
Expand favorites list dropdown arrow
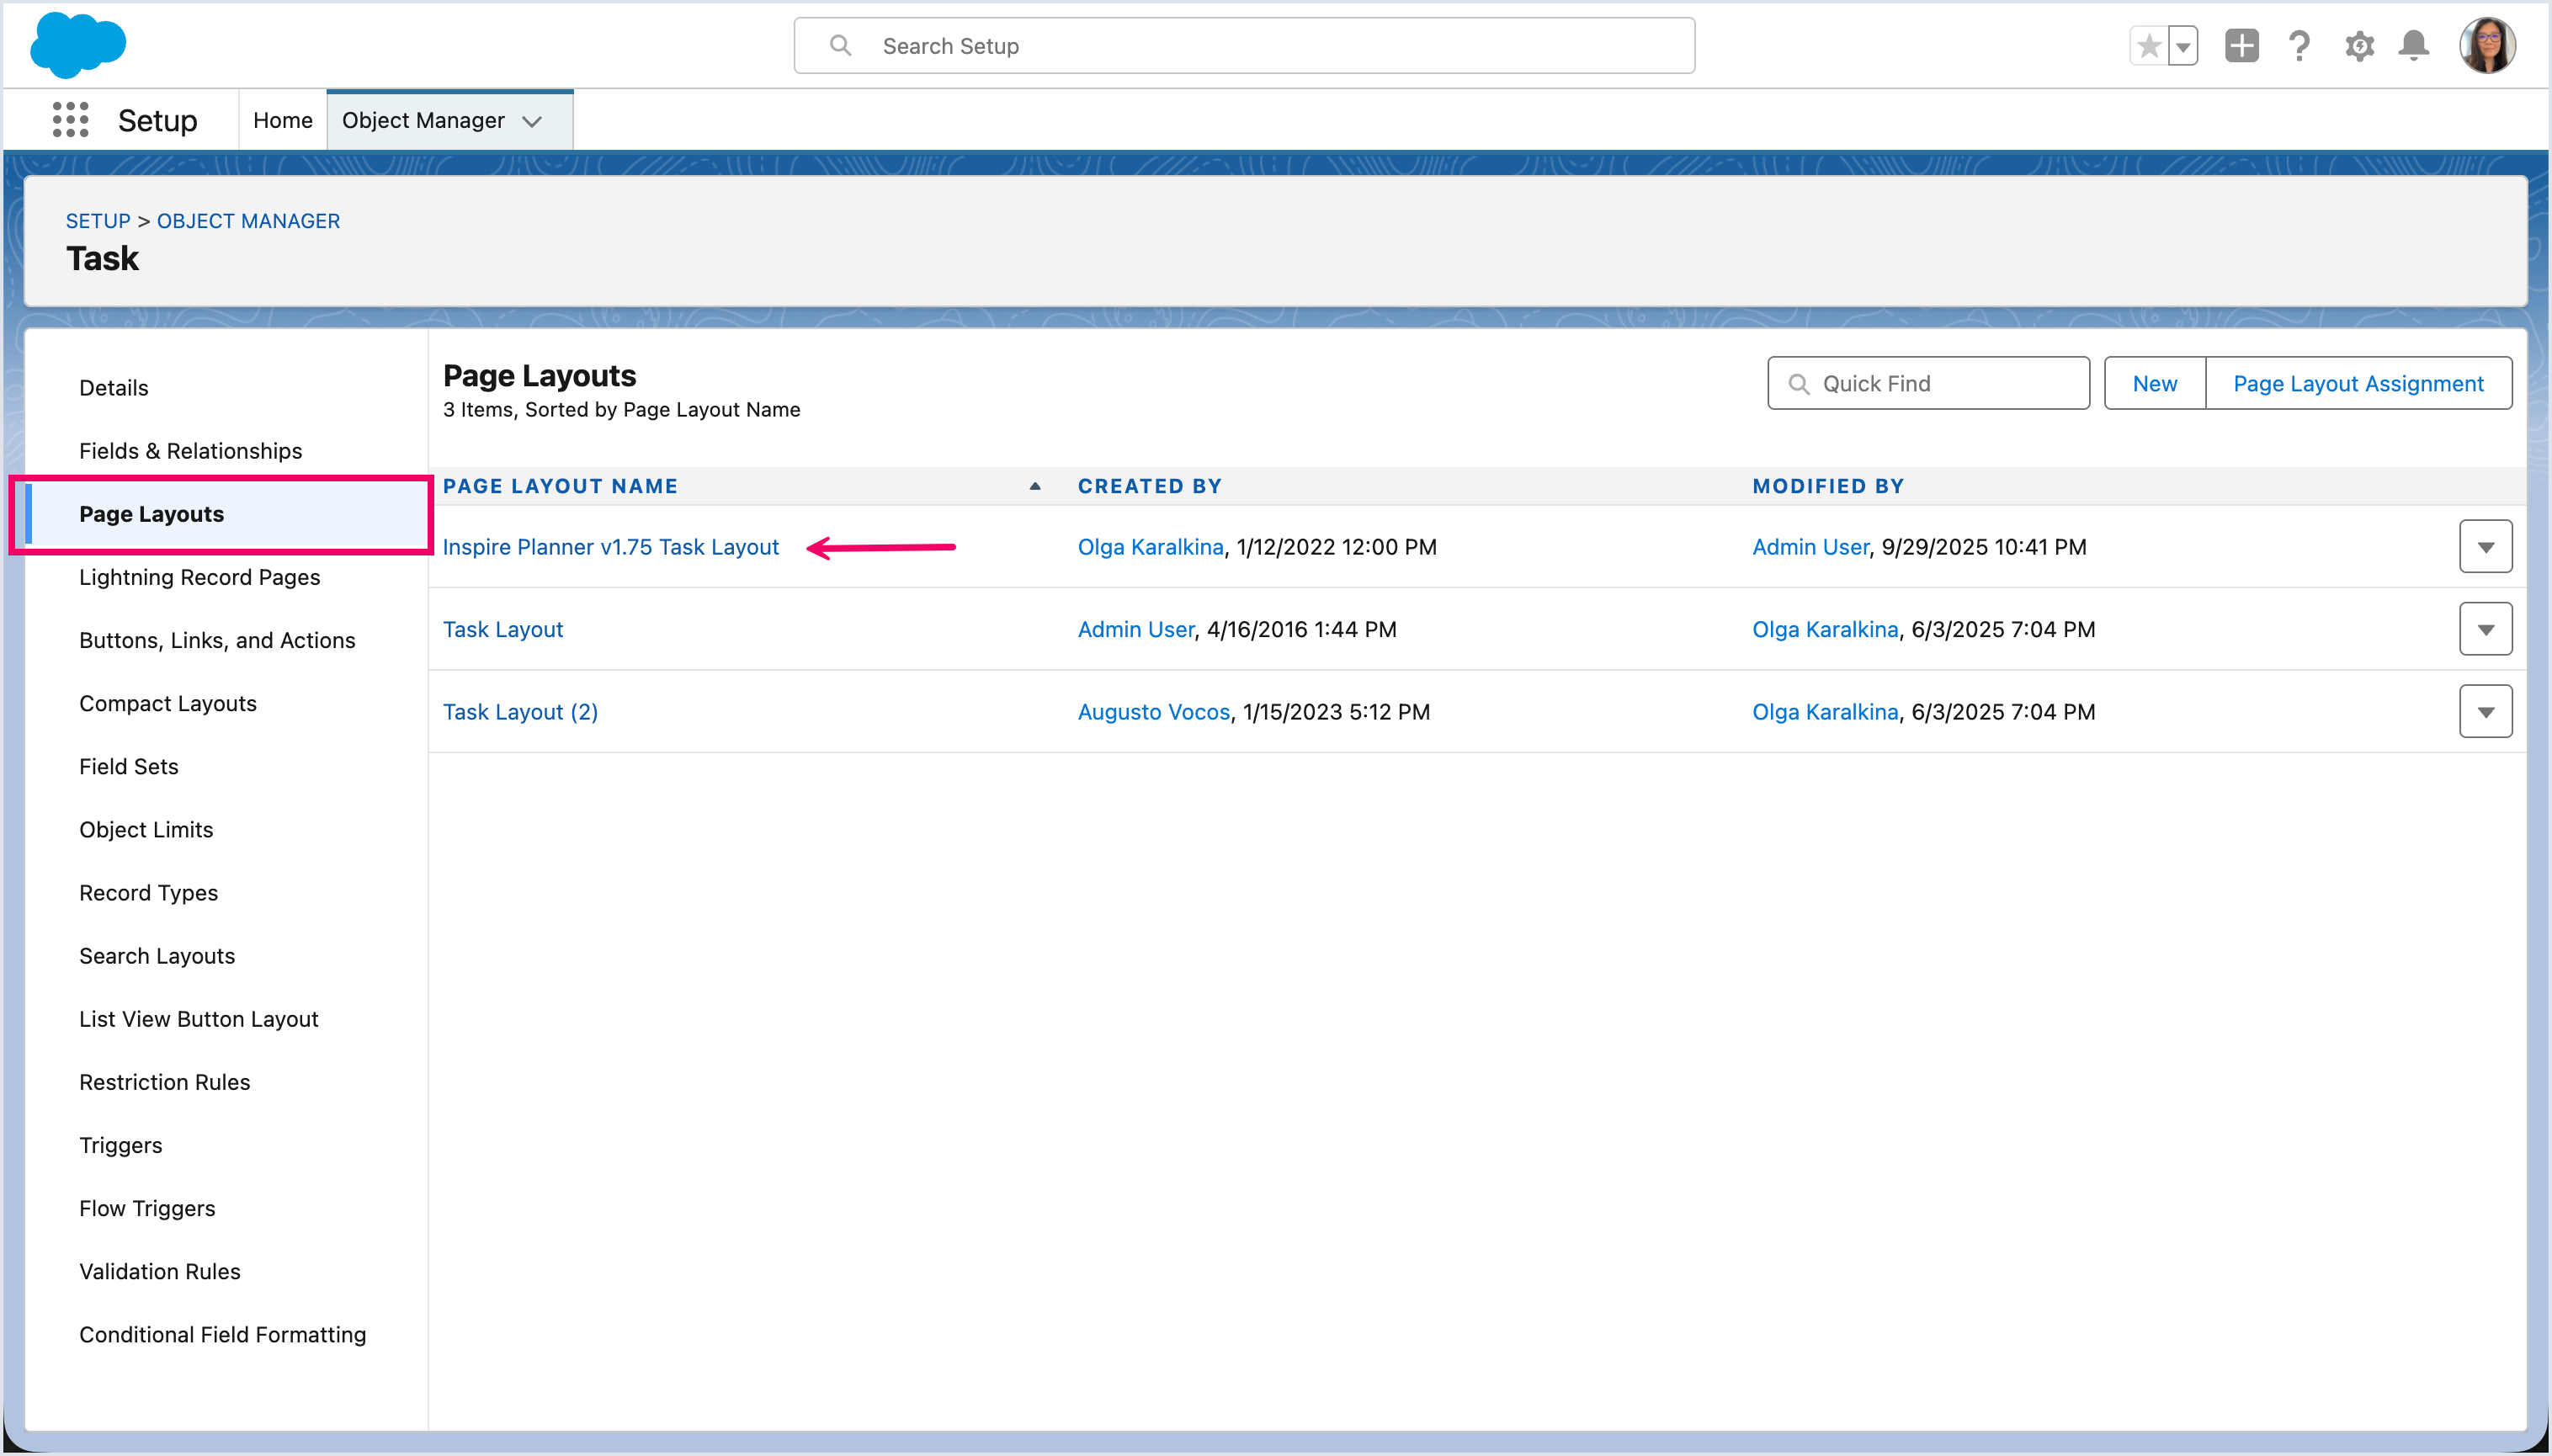point(2183,46)
